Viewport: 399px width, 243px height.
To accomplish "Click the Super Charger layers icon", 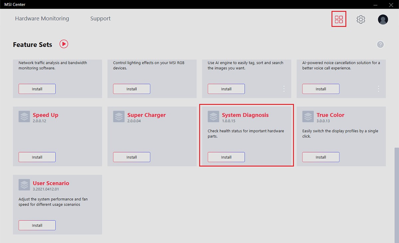I will 119,117.
